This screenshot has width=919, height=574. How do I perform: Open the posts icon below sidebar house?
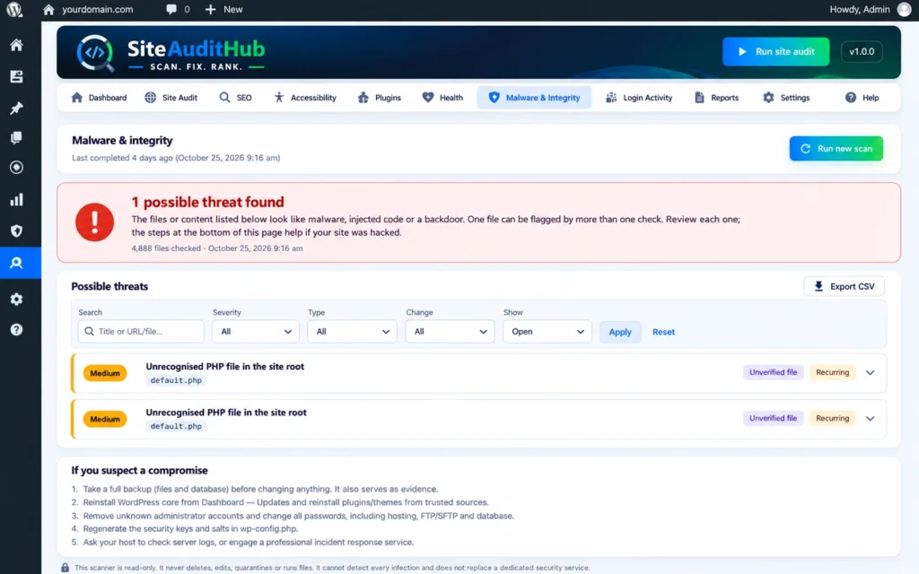[16, 77]
